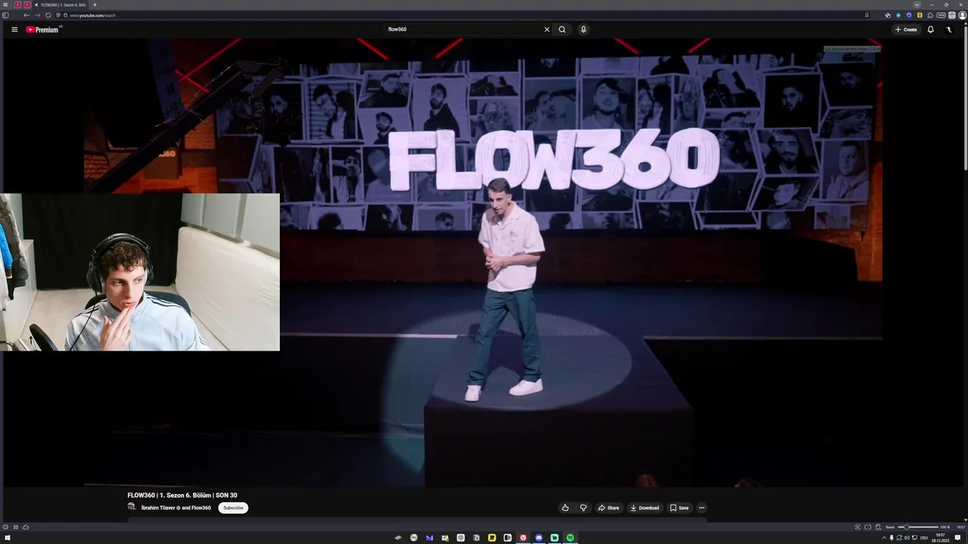Go forward in browser history
Image resolution: width=968 pixels, height=544 pixels.
[x=37, y=15]
